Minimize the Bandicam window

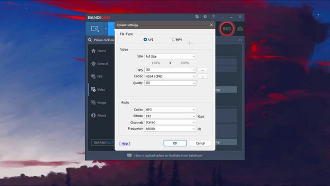pos(231,17)
